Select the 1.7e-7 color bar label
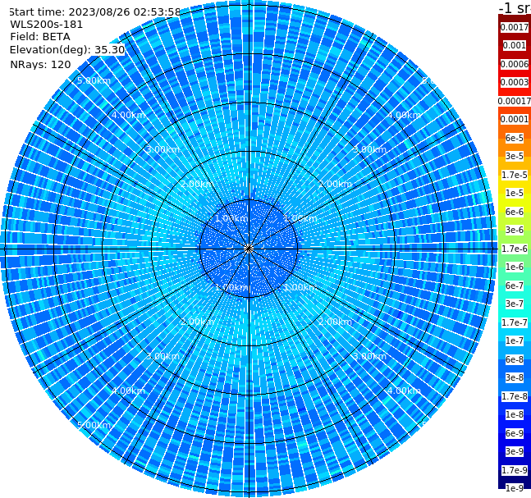The height and width of the screenshot is (498, 531). coord(515,322)
